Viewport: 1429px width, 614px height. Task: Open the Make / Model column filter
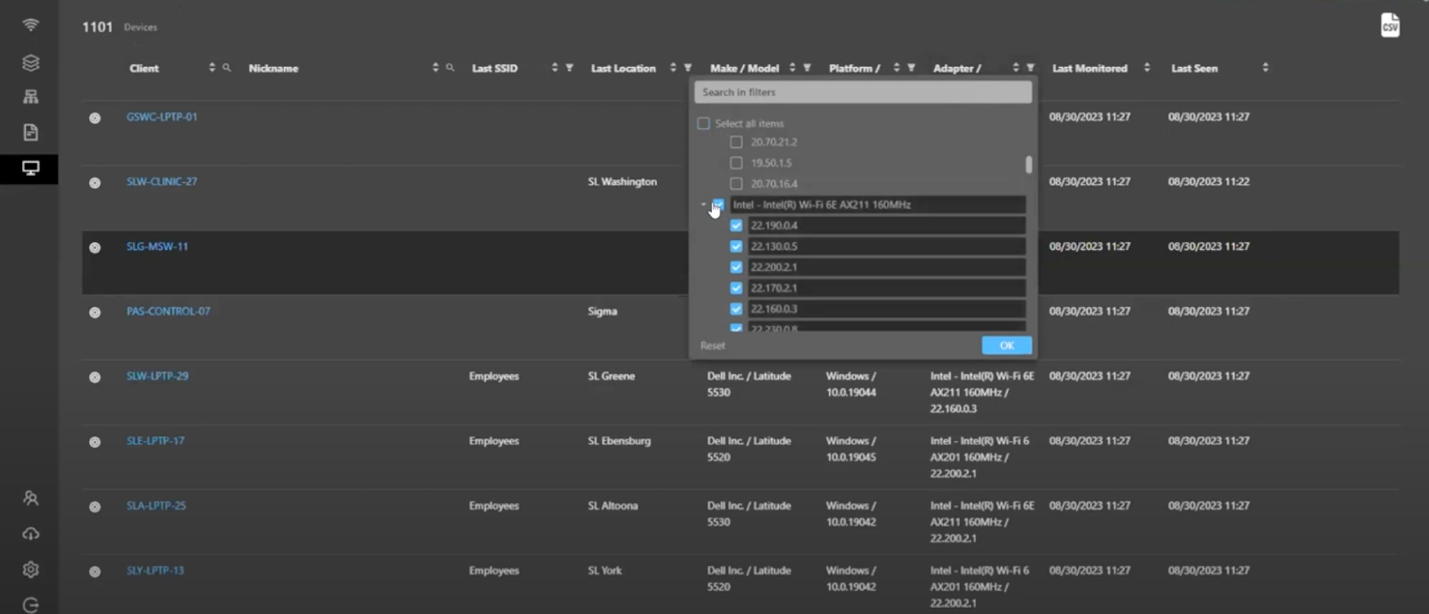807,68
